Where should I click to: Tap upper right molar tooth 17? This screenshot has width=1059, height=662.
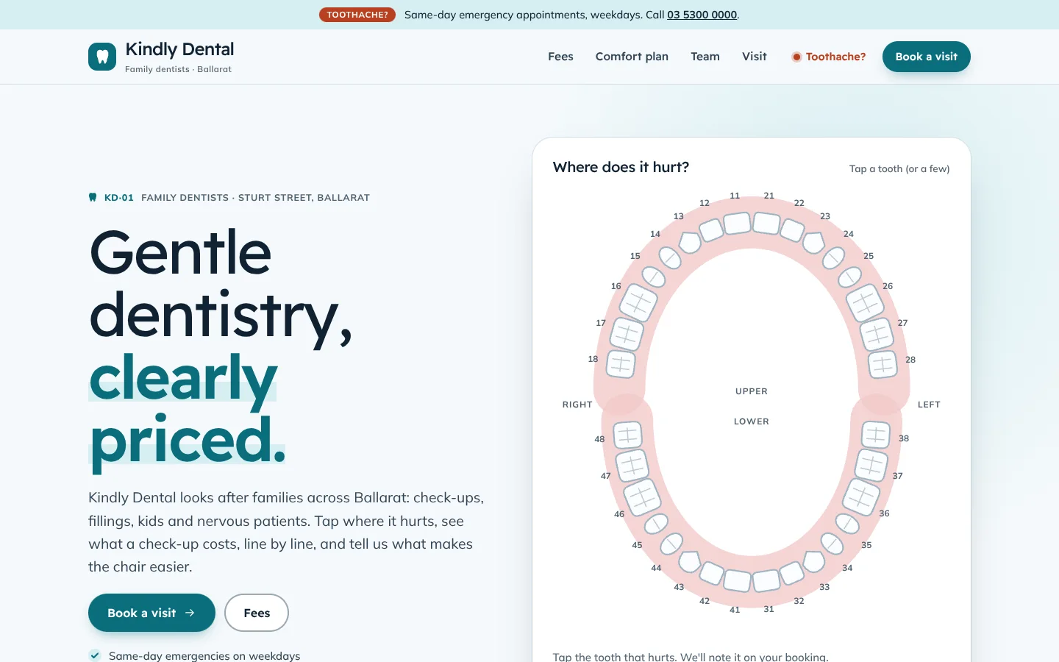(627, 334)
